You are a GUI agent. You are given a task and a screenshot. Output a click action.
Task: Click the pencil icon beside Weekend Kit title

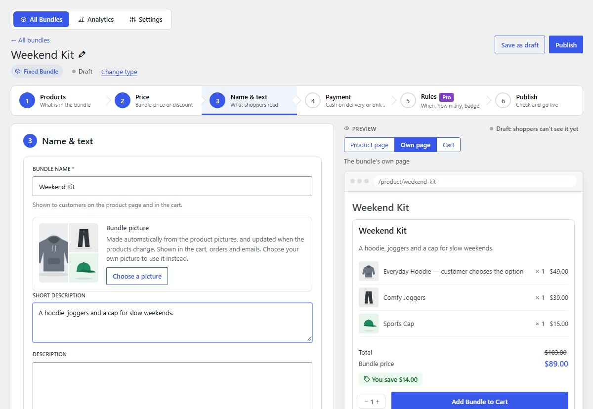point(82,54)
